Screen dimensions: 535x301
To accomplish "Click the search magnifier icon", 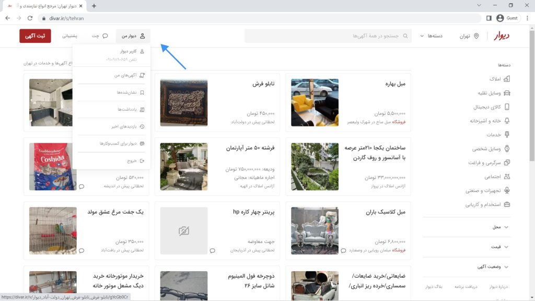I will pyautogui.click(x=405, y=36).
